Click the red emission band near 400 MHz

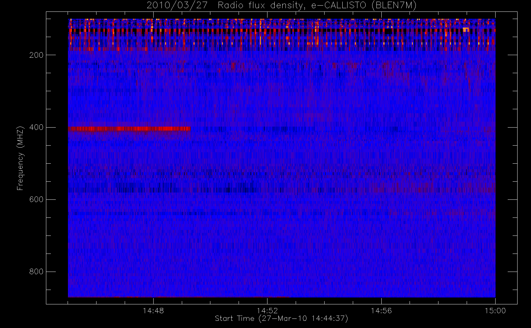[x=129, y=129]
